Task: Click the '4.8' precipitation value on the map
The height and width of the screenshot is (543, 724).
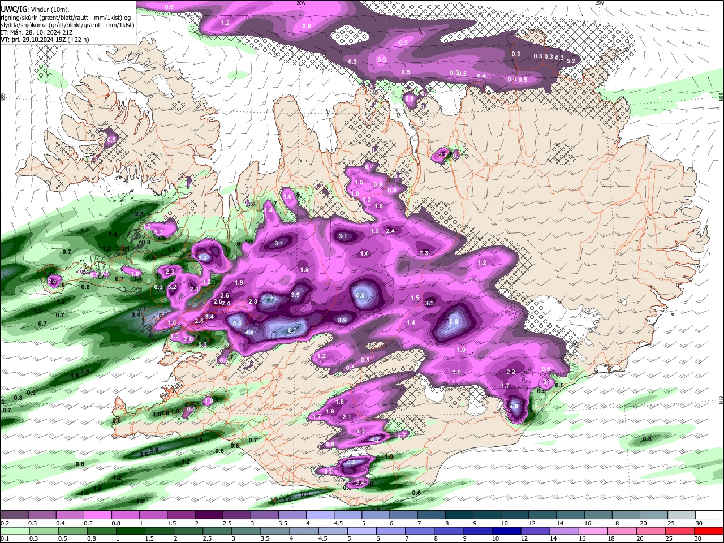Action: 514,406
